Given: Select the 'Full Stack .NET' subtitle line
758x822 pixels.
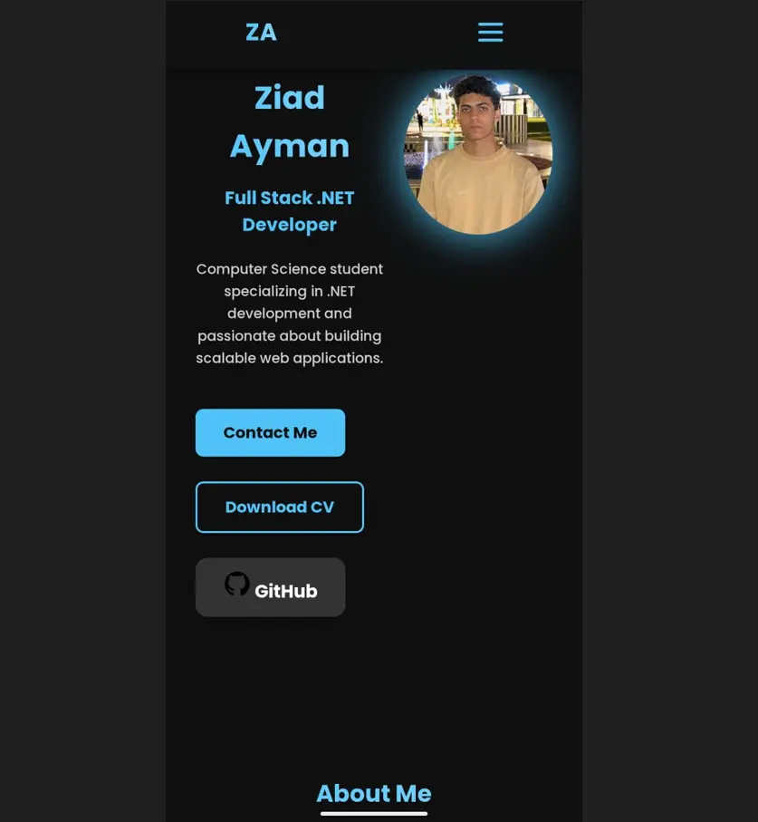Looking at the screenshot, I should click(290, 198).
